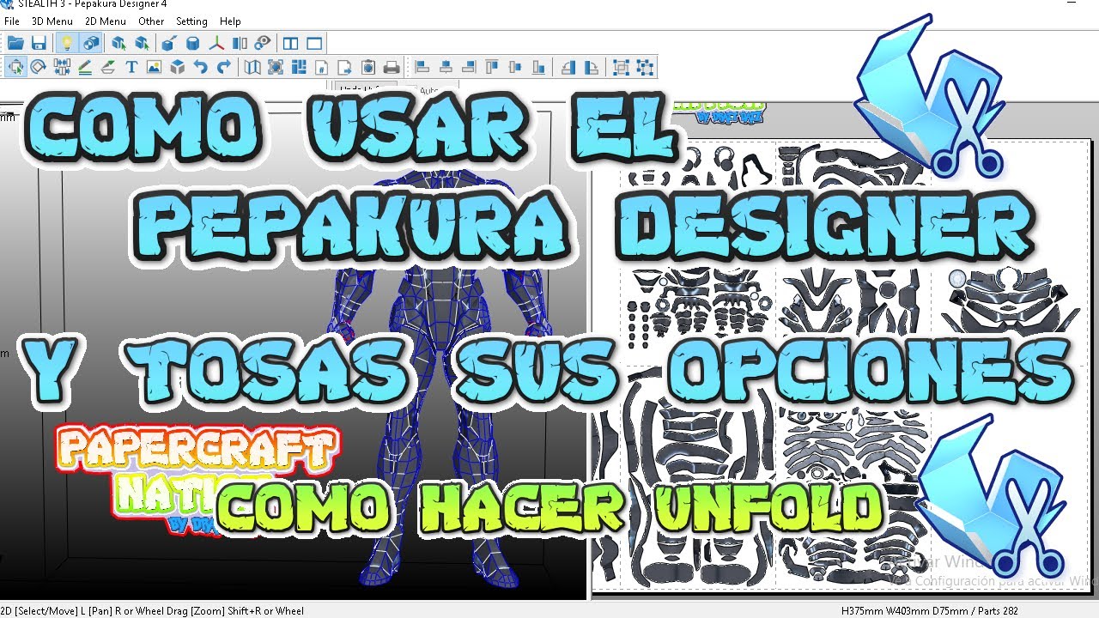This screenshot has height=618, width=1099.
Task: Align selected parts to horizontal center
Action: [x=446, y=67]
